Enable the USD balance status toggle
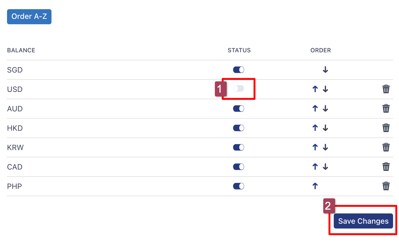The image size is (399, 242). tap(239, 89)
